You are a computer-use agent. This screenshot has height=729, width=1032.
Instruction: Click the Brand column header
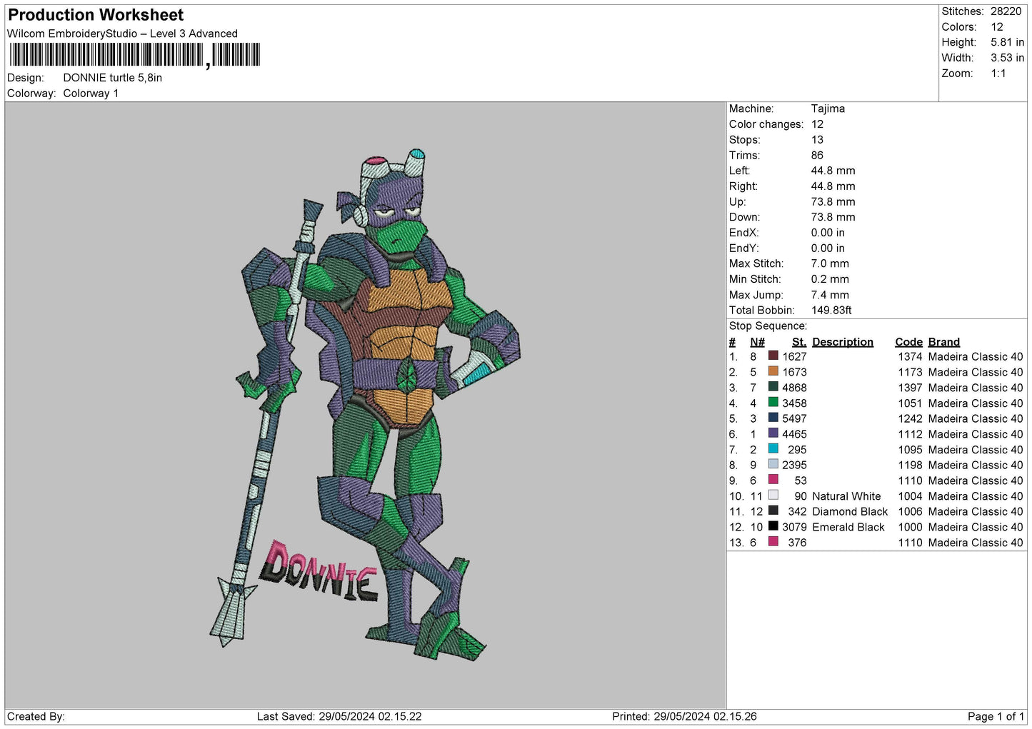click(x=943, y=342)
